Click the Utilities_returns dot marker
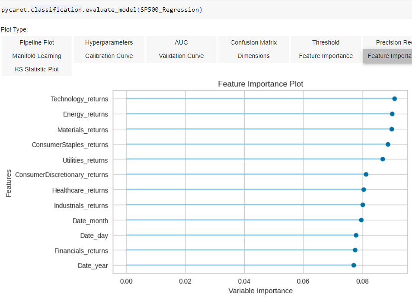The width and height of the screenshot is (412, 301). [x=382, y=159]
